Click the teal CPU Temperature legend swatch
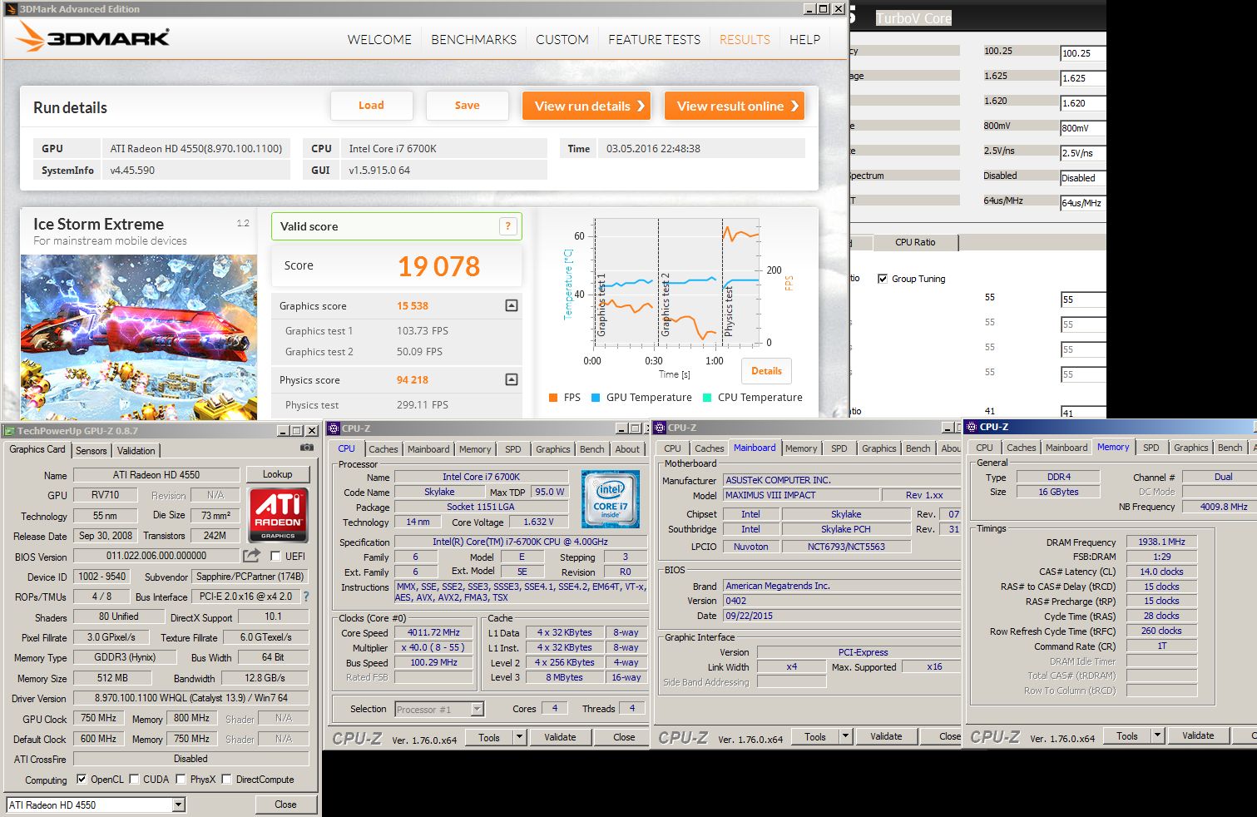 (707, 398)
